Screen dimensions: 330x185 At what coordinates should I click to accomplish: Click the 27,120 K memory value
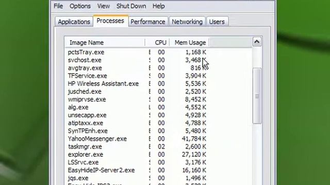point(194,154)
